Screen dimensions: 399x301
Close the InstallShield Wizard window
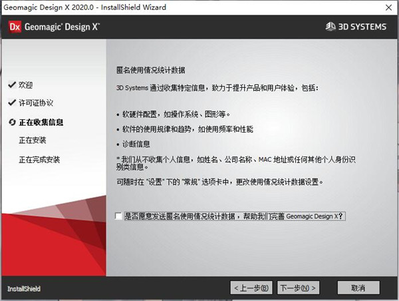tap(388, 7)
